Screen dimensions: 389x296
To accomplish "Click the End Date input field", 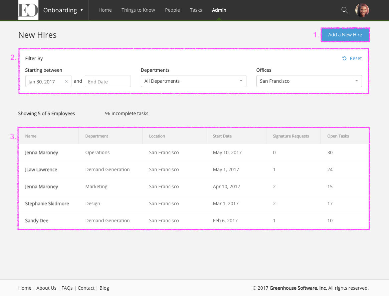I will [108, 81].
